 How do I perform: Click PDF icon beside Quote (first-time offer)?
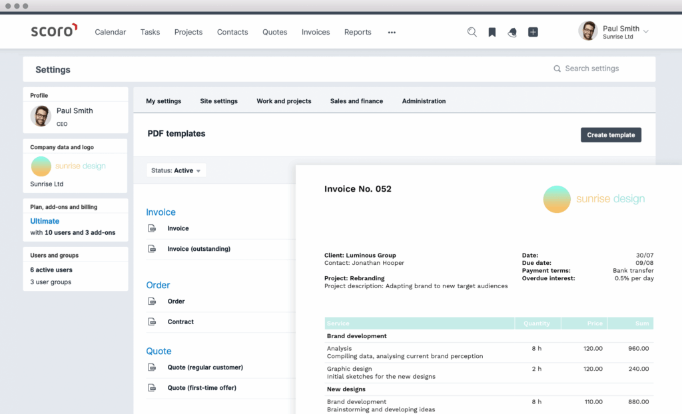[x=152, y=388]
